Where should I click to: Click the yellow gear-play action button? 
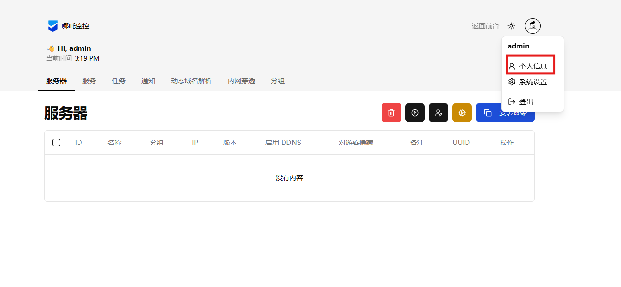(462, 113)
